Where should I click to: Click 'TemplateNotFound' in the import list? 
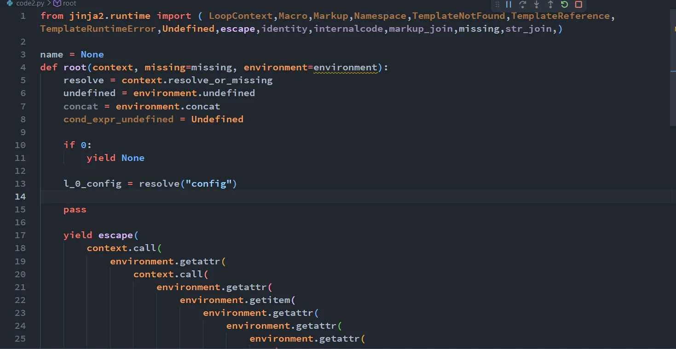[x=459, y=16]
